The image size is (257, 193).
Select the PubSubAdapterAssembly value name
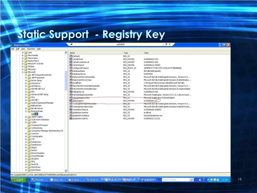tap(83, 95)
